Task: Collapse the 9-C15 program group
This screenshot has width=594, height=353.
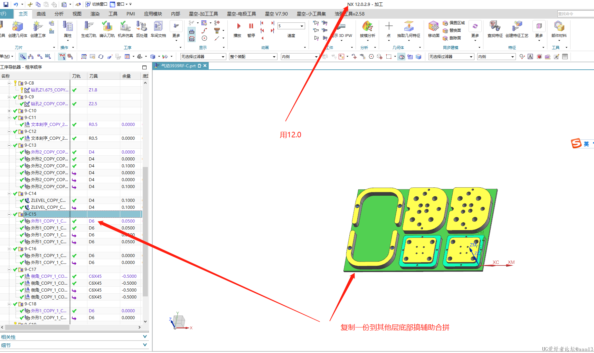Action: [x=9, y=214]
